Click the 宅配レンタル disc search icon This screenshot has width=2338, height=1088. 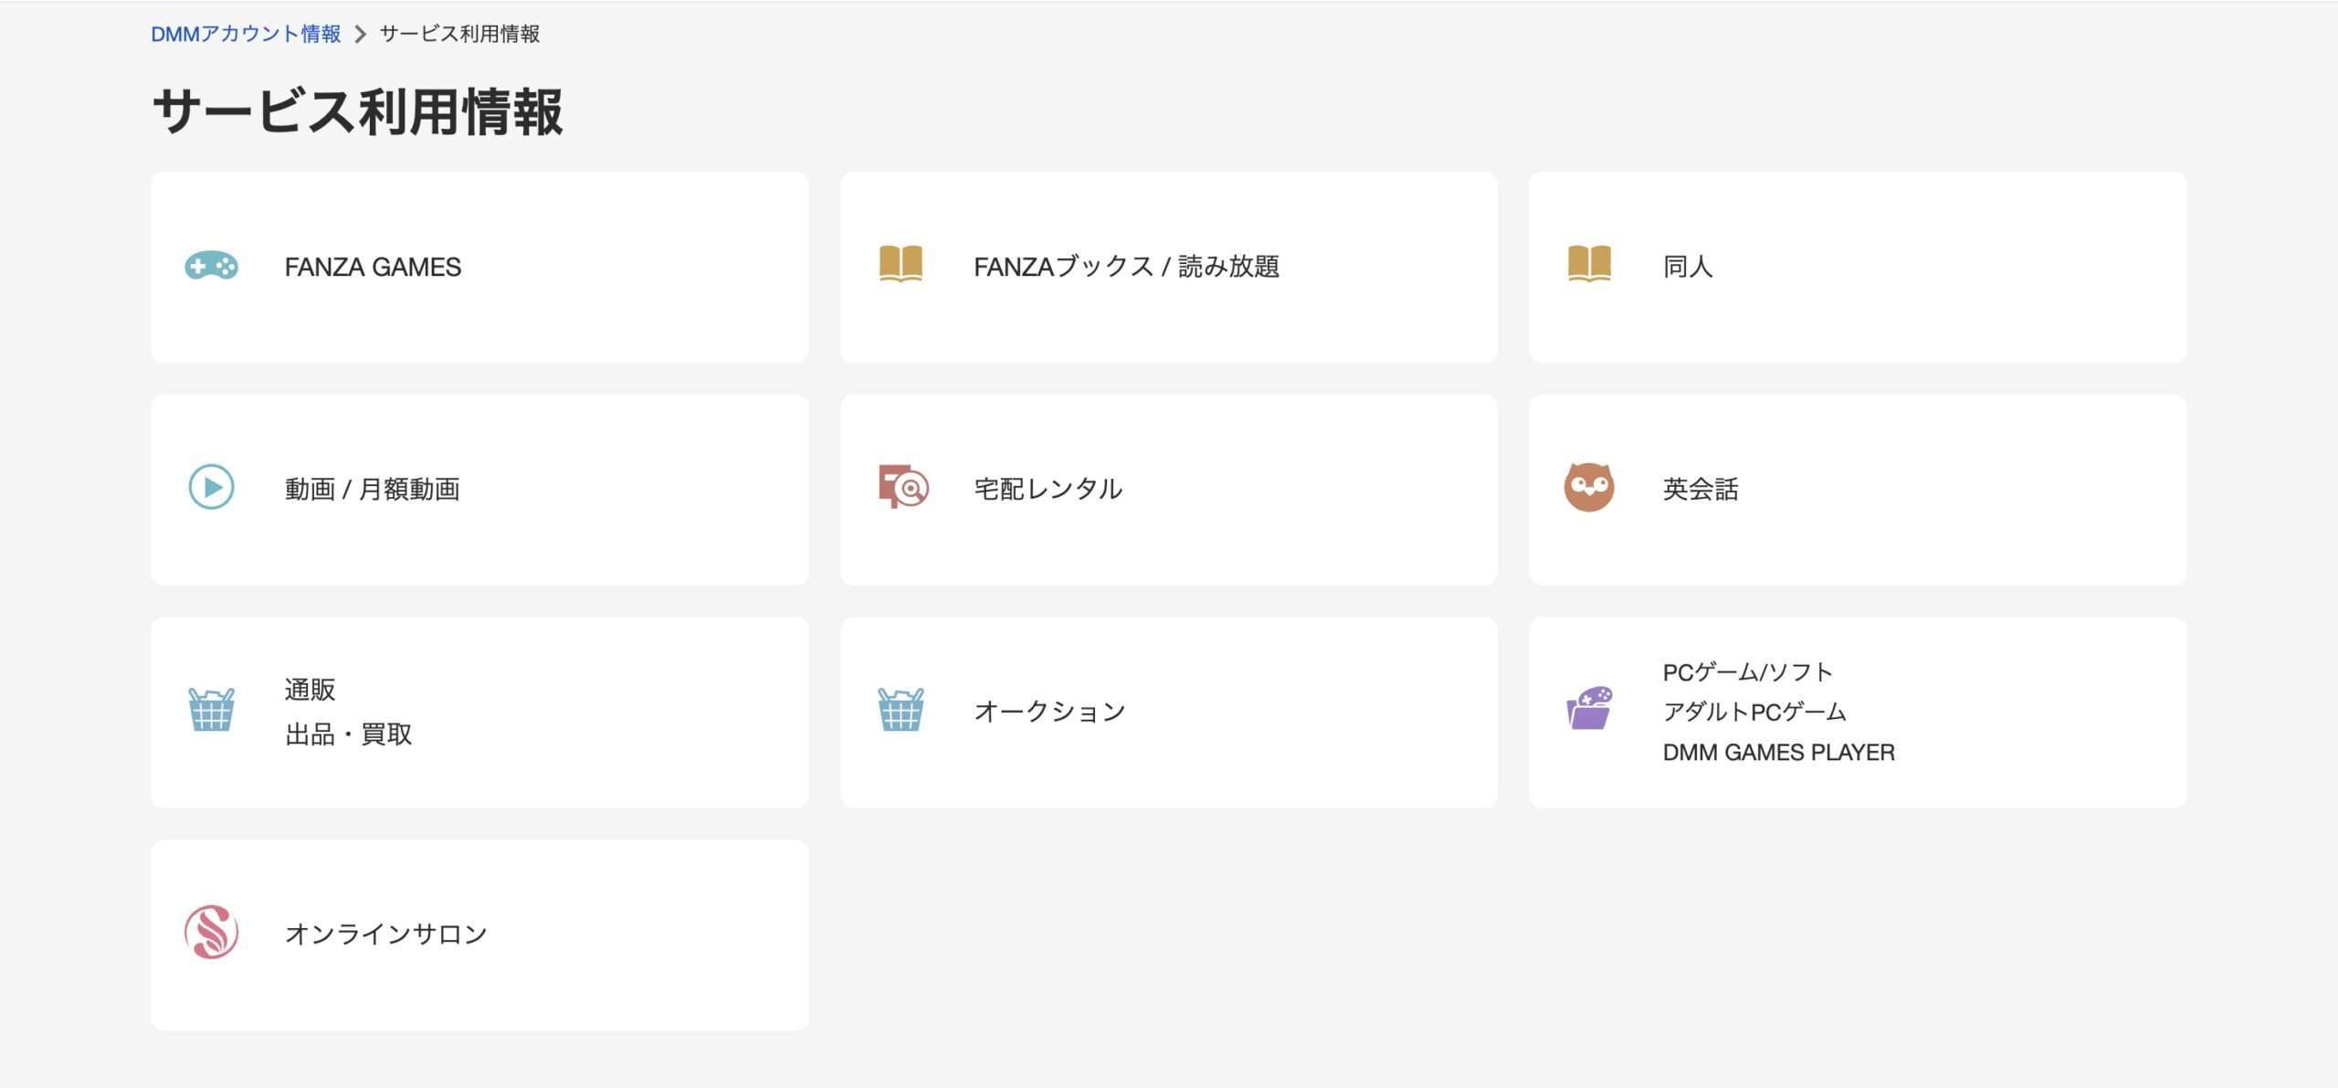coord(903,487)
